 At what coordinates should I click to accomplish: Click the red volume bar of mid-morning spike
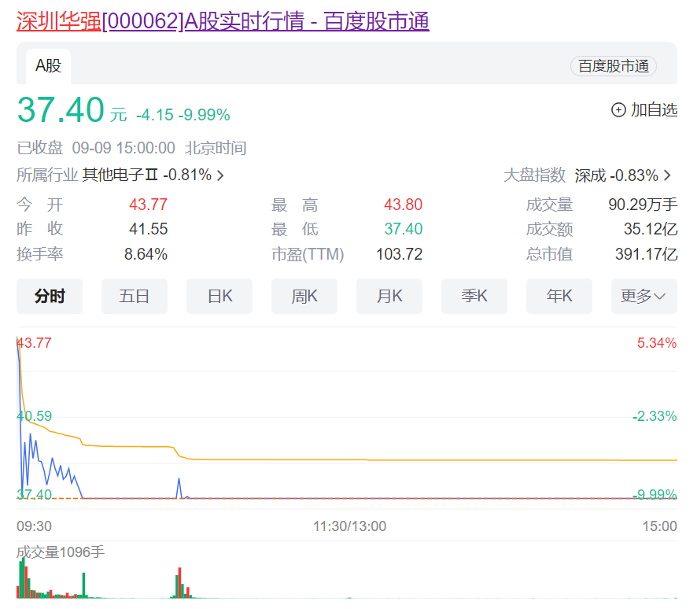click(x=180, y=583)
